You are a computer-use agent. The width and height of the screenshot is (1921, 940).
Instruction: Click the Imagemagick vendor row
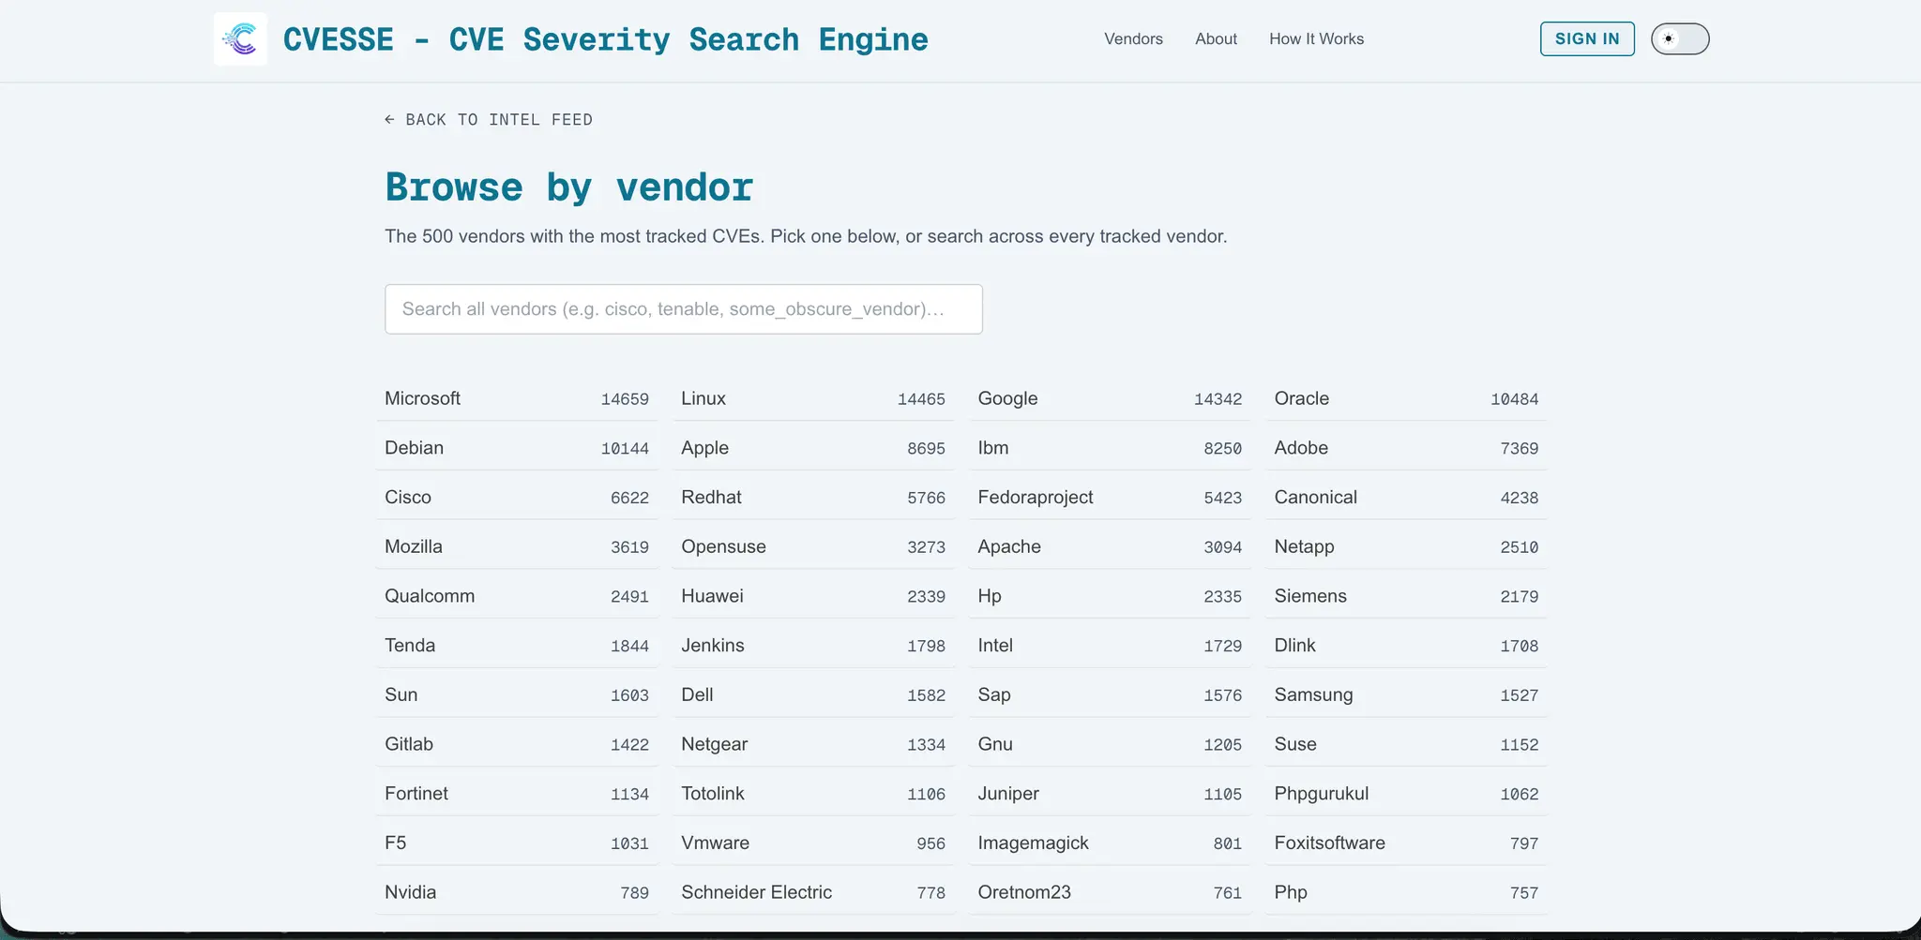coord(1110,843)
